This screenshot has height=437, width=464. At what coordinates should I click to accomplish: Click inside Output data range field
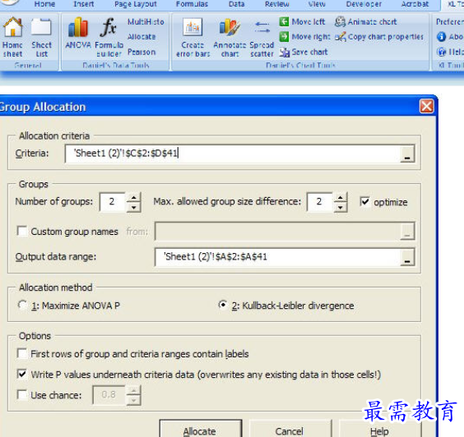[277, 257]
